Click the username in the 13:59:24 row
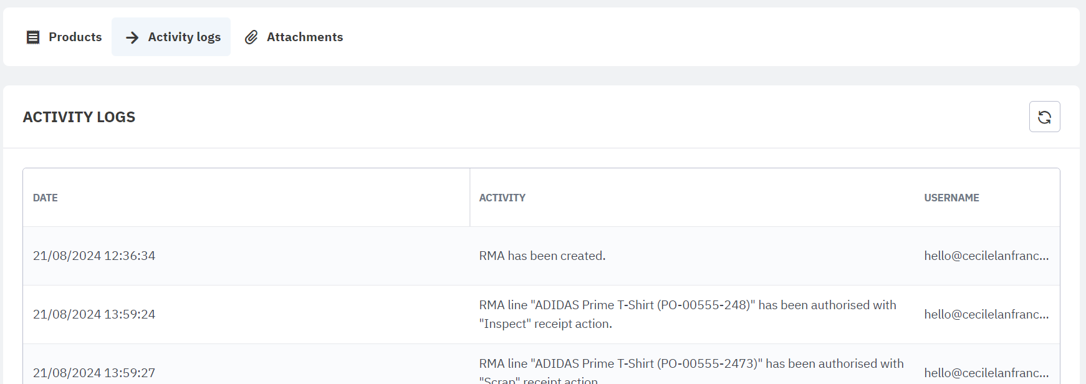The height and width of the screenshot is (384, 1086). [x=986, y=314]
